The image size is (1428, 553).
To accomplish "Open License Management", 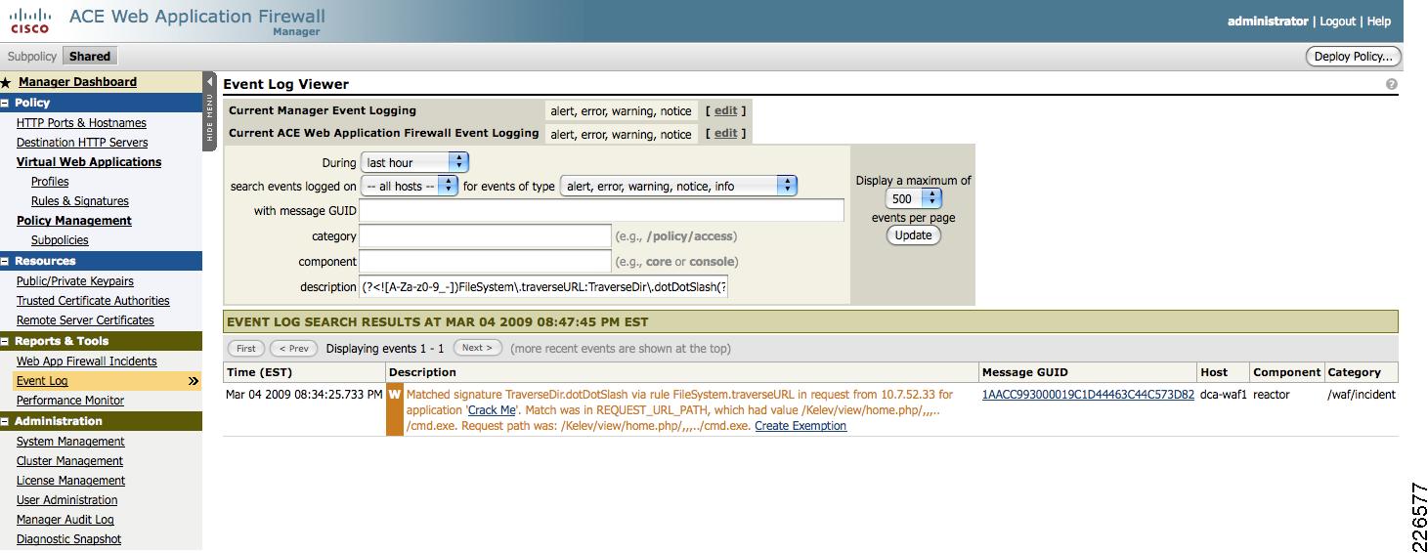I will (70, 481).
